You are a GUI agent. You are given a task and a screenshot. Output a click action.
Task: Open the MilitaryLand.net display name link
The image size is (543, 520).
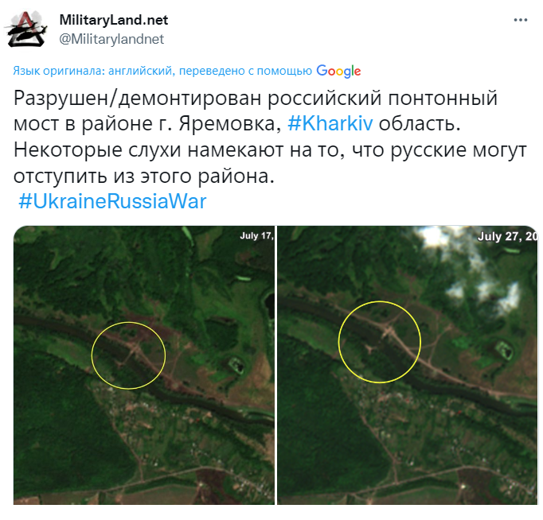[114, 20]
